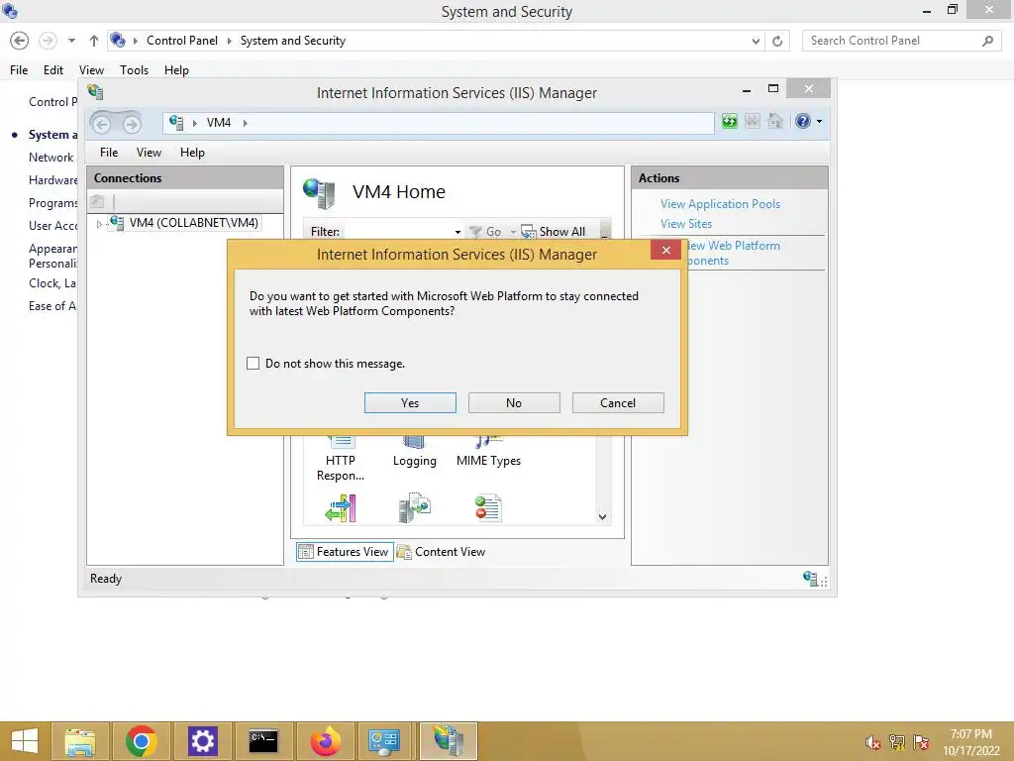Click Show All in filter bar

coord(554,232)
